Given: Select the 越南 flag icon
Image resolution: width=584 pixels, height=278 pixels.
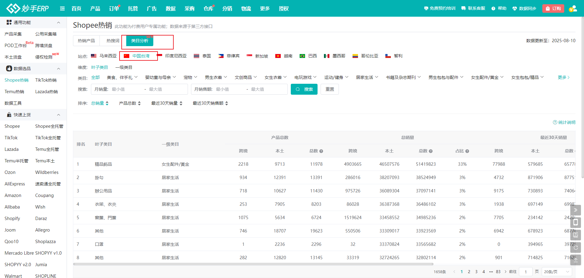Looking at the screenshot, I should point(278,56).
